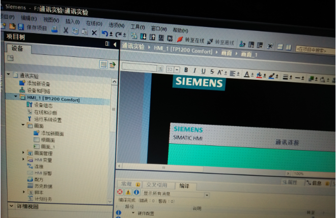Click the text alignment icon
The width and height of the screenshot is (336, 218).
click(x=233, y=73)
